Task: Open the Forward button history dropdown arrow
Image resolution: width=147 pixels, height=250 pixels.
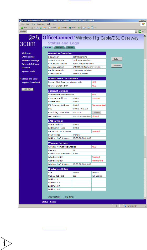Action: (x=34, y=28)
